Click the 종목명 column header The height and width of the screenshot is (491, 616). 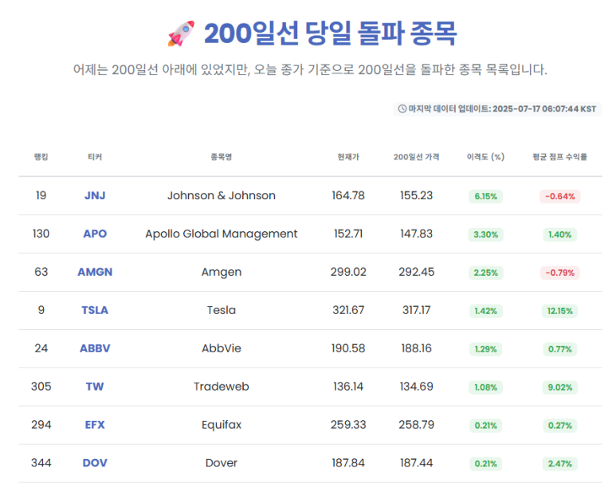[222, 157]
